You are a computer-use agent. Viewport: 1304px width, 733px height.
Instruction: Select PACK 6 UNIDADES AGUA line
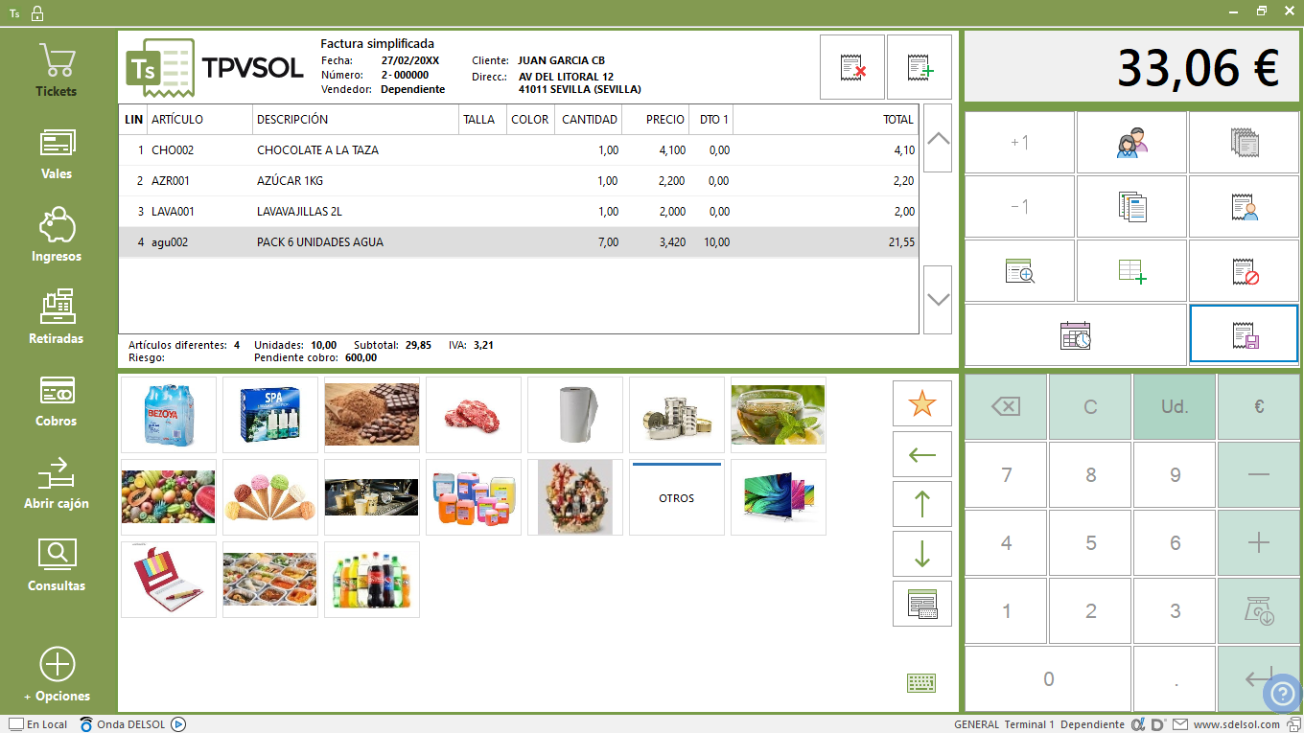point(519,242)
